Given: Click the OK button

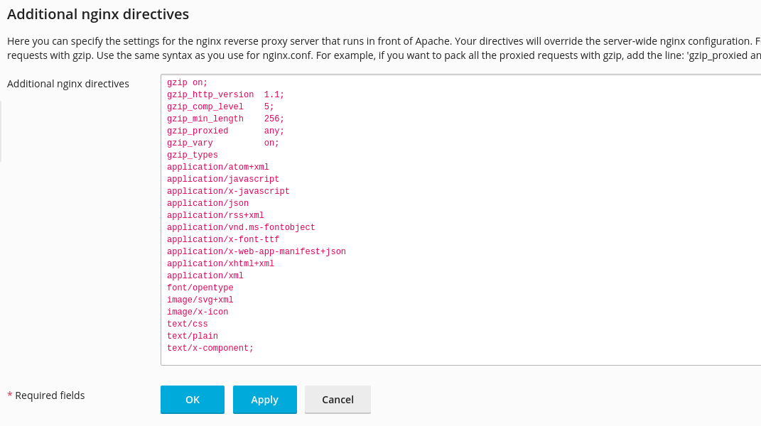Looking at the screenshot, I should coord(192,399).
